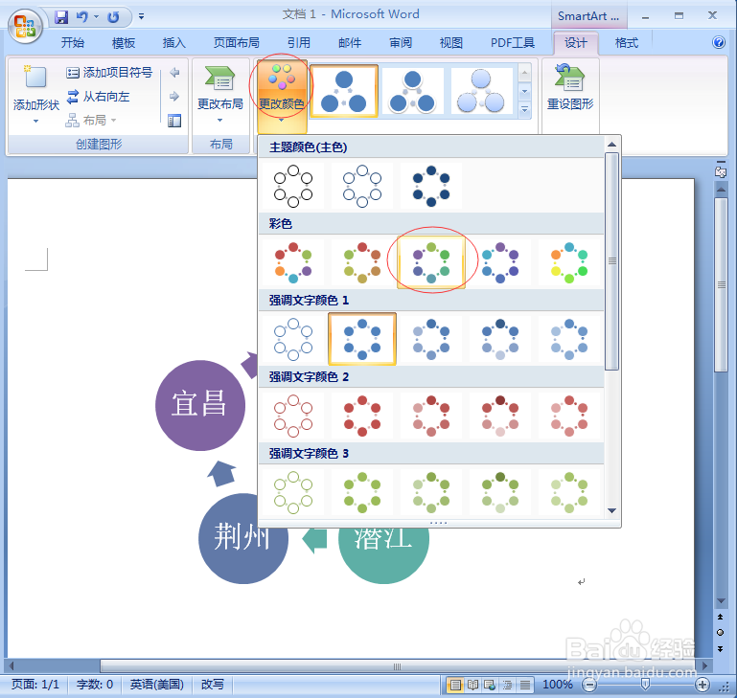This screenshot has width=737, height=698.
Task: Move the color gallery list down with the bottom arrow
Action: pos(611,510)
